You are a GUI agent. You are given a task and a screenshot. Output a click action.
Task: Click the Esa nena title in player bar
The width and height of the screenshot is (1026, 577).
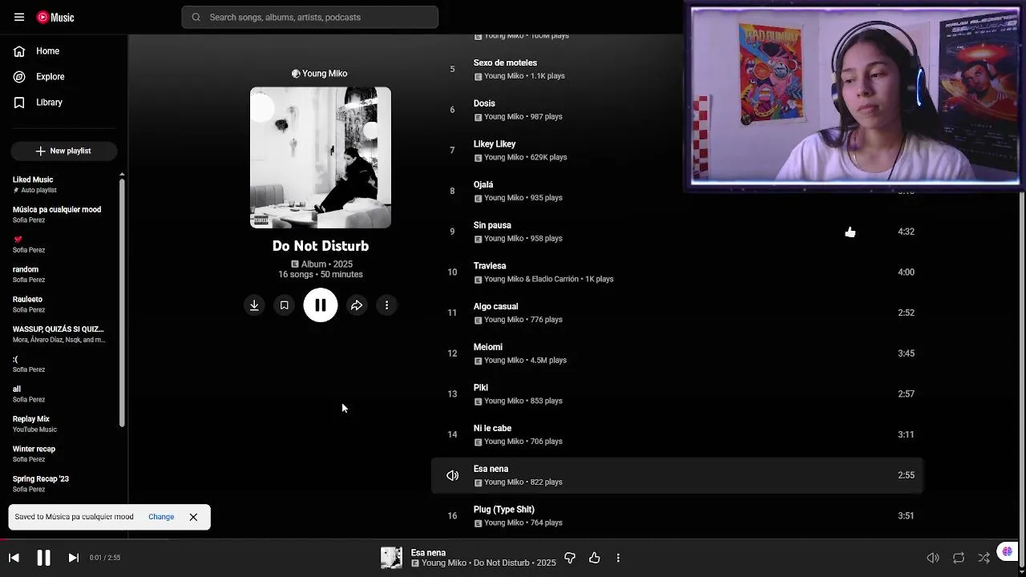pyautogui.click(x=428, y=553)
